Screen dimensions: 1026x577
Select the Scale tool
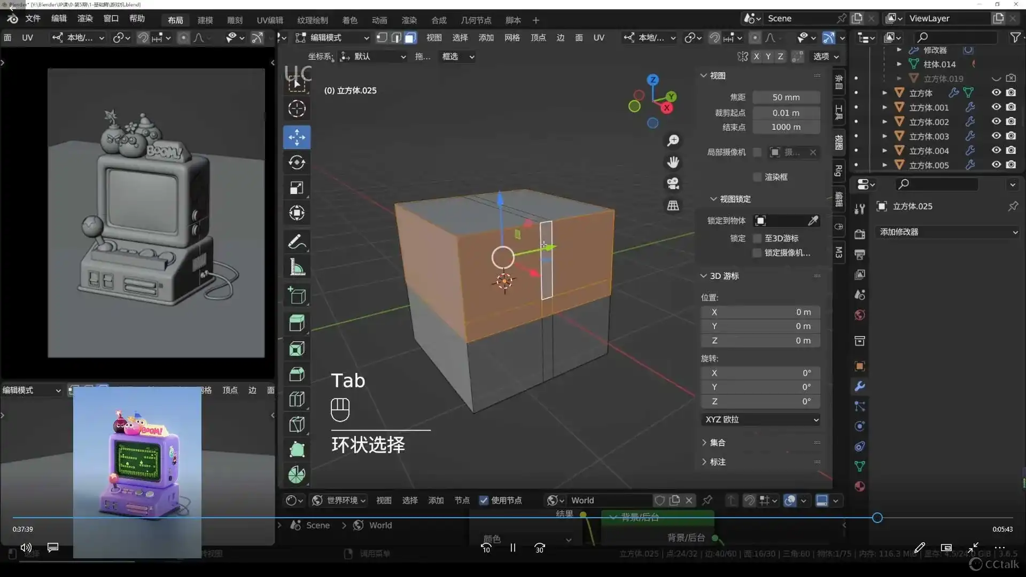(297, 187)
